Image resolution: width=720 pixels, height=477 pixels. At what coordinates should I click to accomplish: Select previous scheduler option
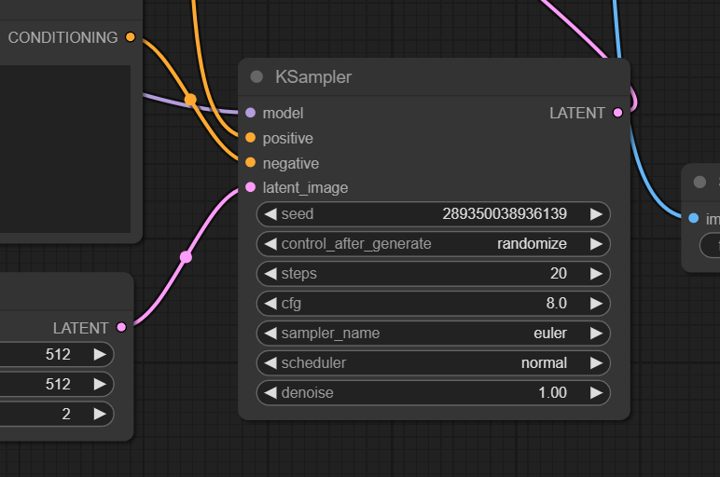coord(270,363)
